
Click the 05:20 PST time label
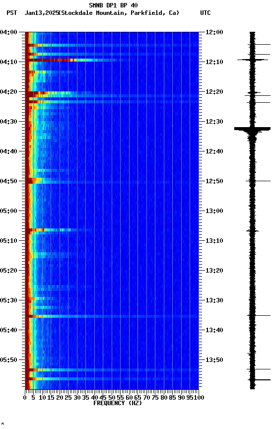point(8,271)
